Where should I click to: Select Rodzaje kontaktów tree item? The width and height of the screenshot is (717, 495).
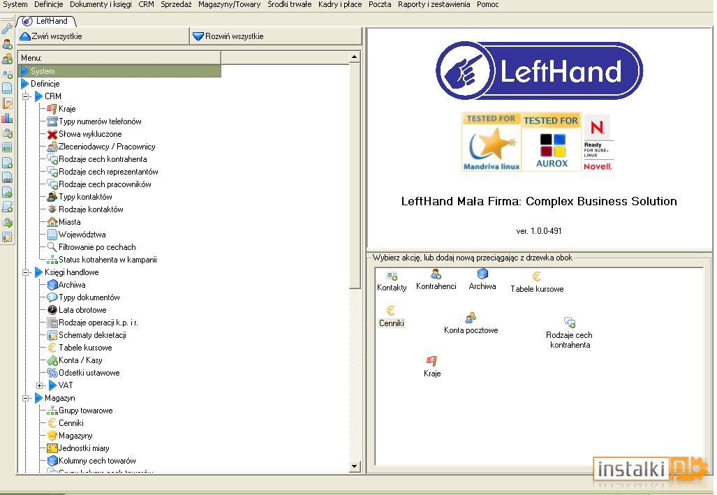pyautogui.click(x=91, y=209)
